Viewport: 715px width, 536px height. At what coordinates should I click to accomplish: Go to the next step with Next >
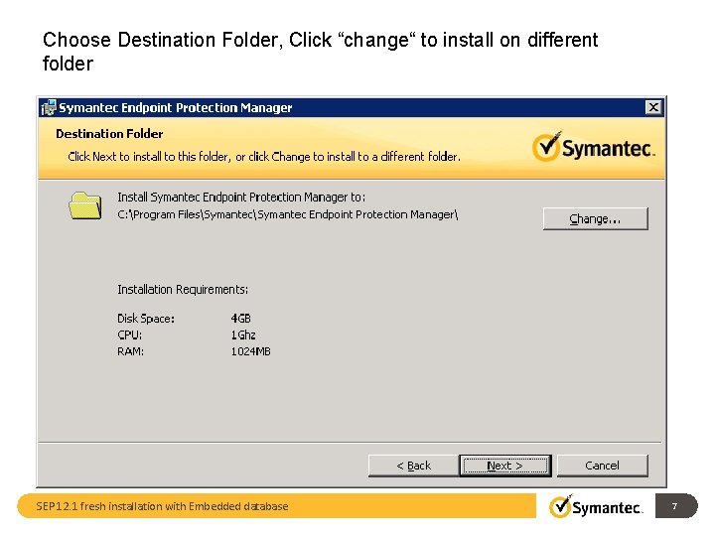tap(505, 466)
